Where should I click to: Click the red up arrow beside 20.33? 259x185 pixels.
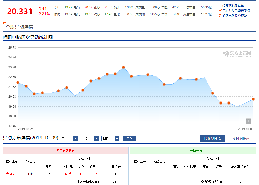tap(31, 11)
